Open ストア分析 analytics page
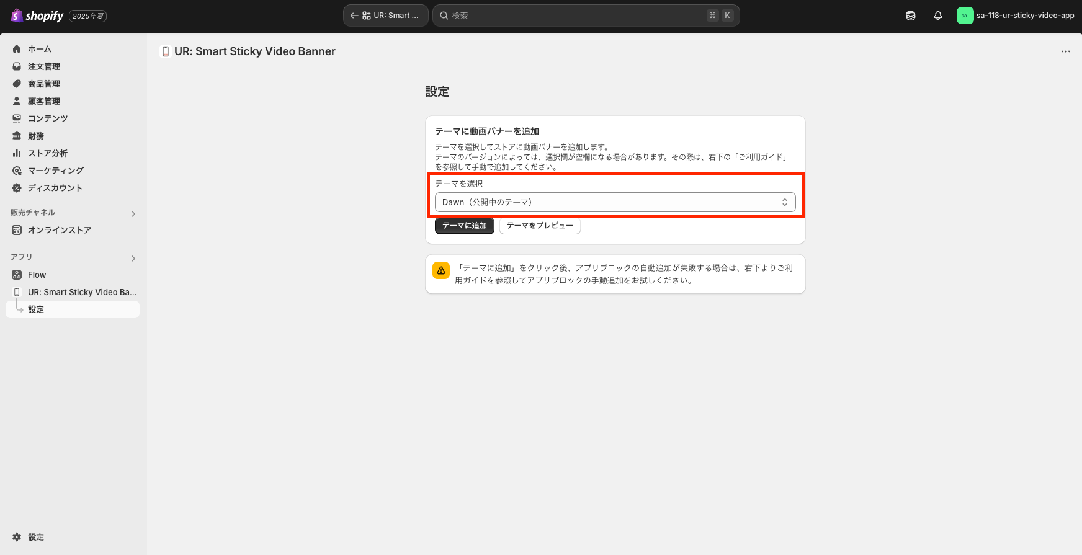 tap(47, 153)
